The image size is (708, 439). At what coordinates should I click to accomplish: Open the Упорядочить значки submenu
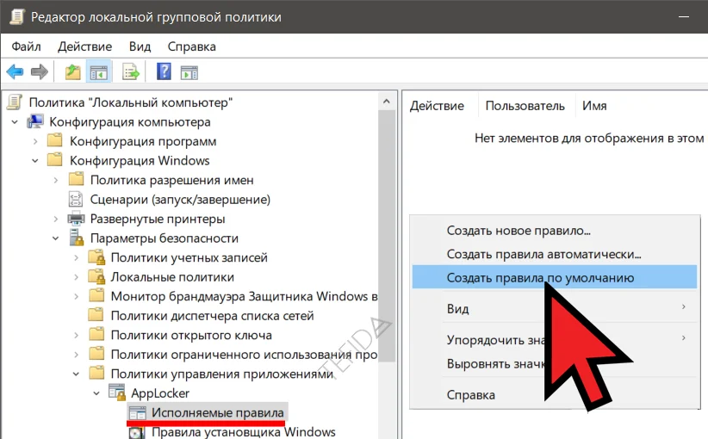pyautogui.click(x=555, y=339)
